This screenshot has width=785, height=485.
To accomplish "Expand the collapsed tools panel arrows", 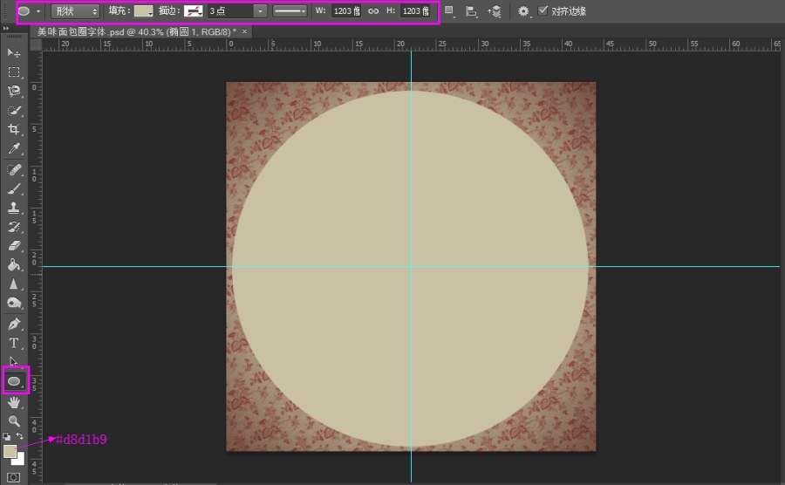I will pyautogui.click(x=6, y=29).
